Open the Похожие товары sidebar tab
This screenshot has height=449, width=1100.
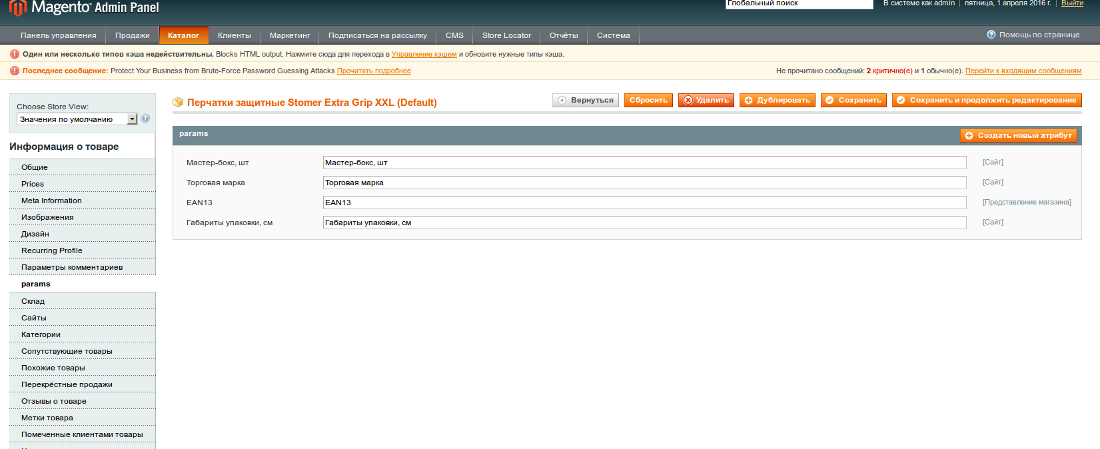tap(83, 368)
